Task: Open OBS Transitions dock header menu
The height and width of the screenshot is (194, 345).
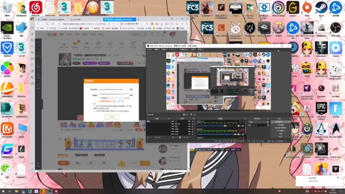Action: [268, 119]
